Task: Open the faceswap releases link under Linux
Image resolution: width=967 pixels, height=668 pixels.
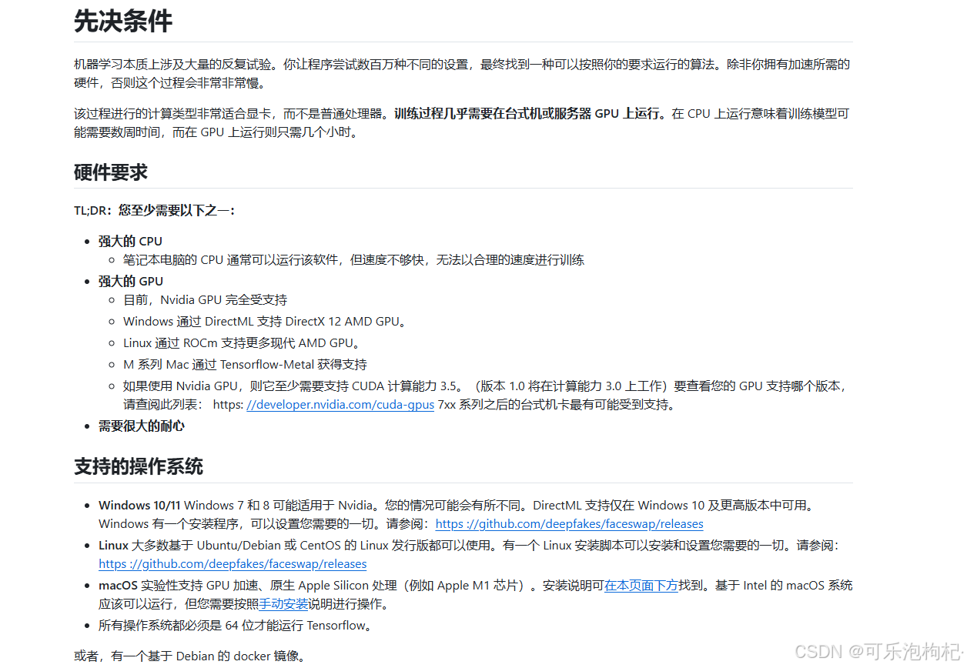Action: point(233,564)
